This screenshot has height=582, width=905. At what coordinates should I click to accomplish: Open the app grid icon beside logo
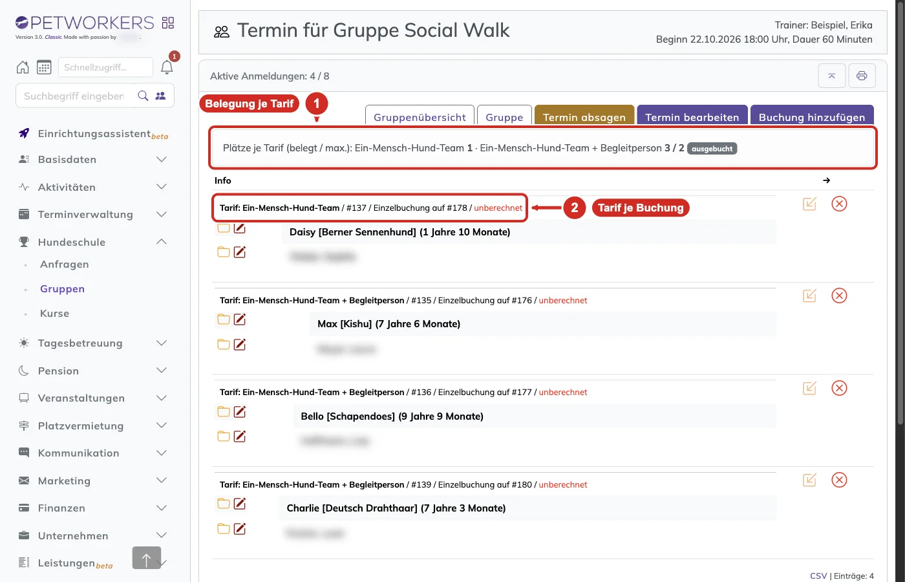point(168,23)
